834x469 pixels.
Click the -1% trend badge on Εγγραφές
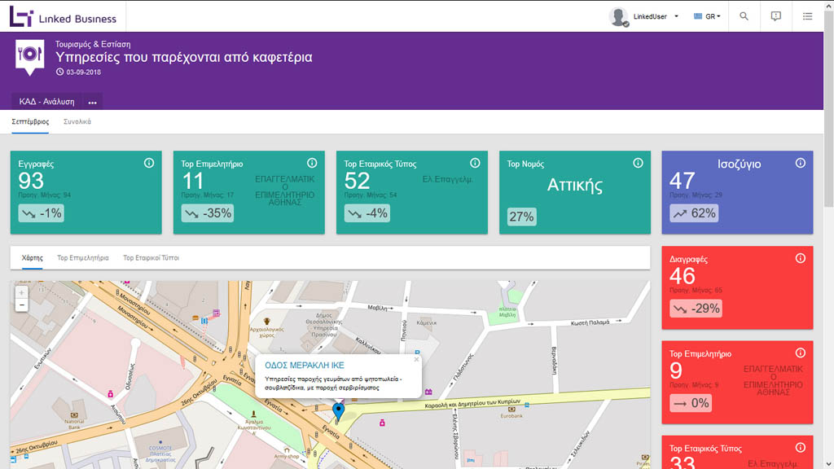pyautogui.click(x=42, y=213)
